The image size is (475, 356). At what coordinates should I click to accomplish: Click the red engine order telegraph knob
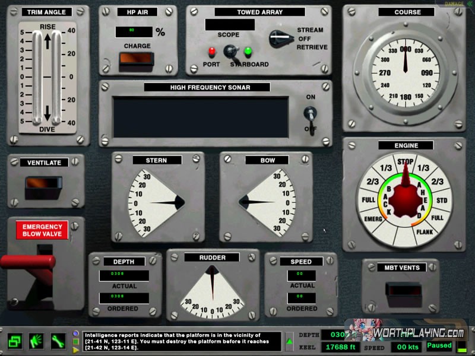(406, 201)
